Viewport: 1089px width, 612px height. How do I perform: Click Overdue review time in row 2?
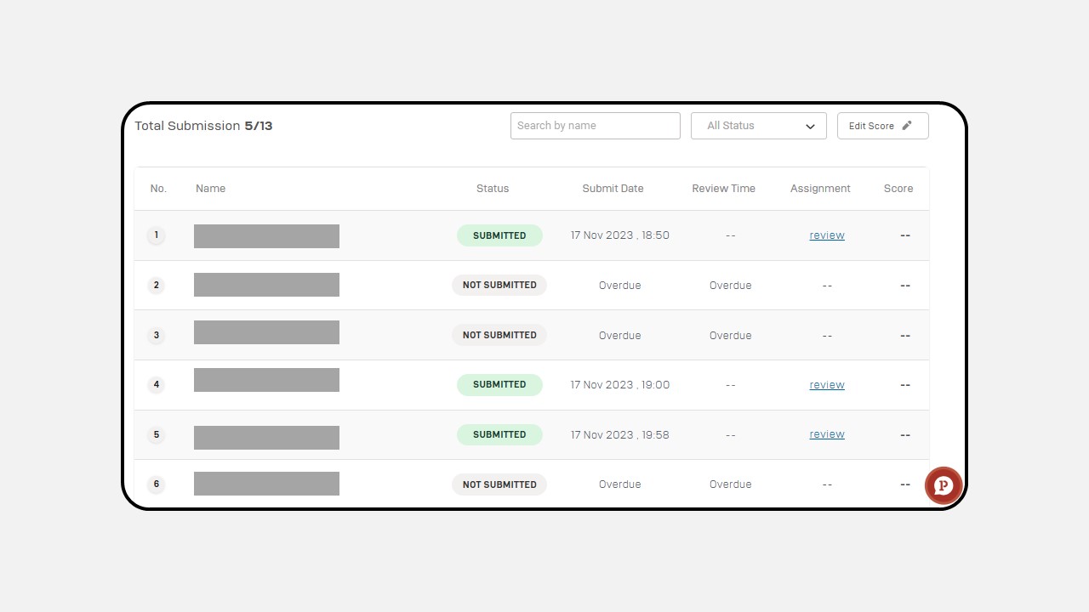coord(731,286)
